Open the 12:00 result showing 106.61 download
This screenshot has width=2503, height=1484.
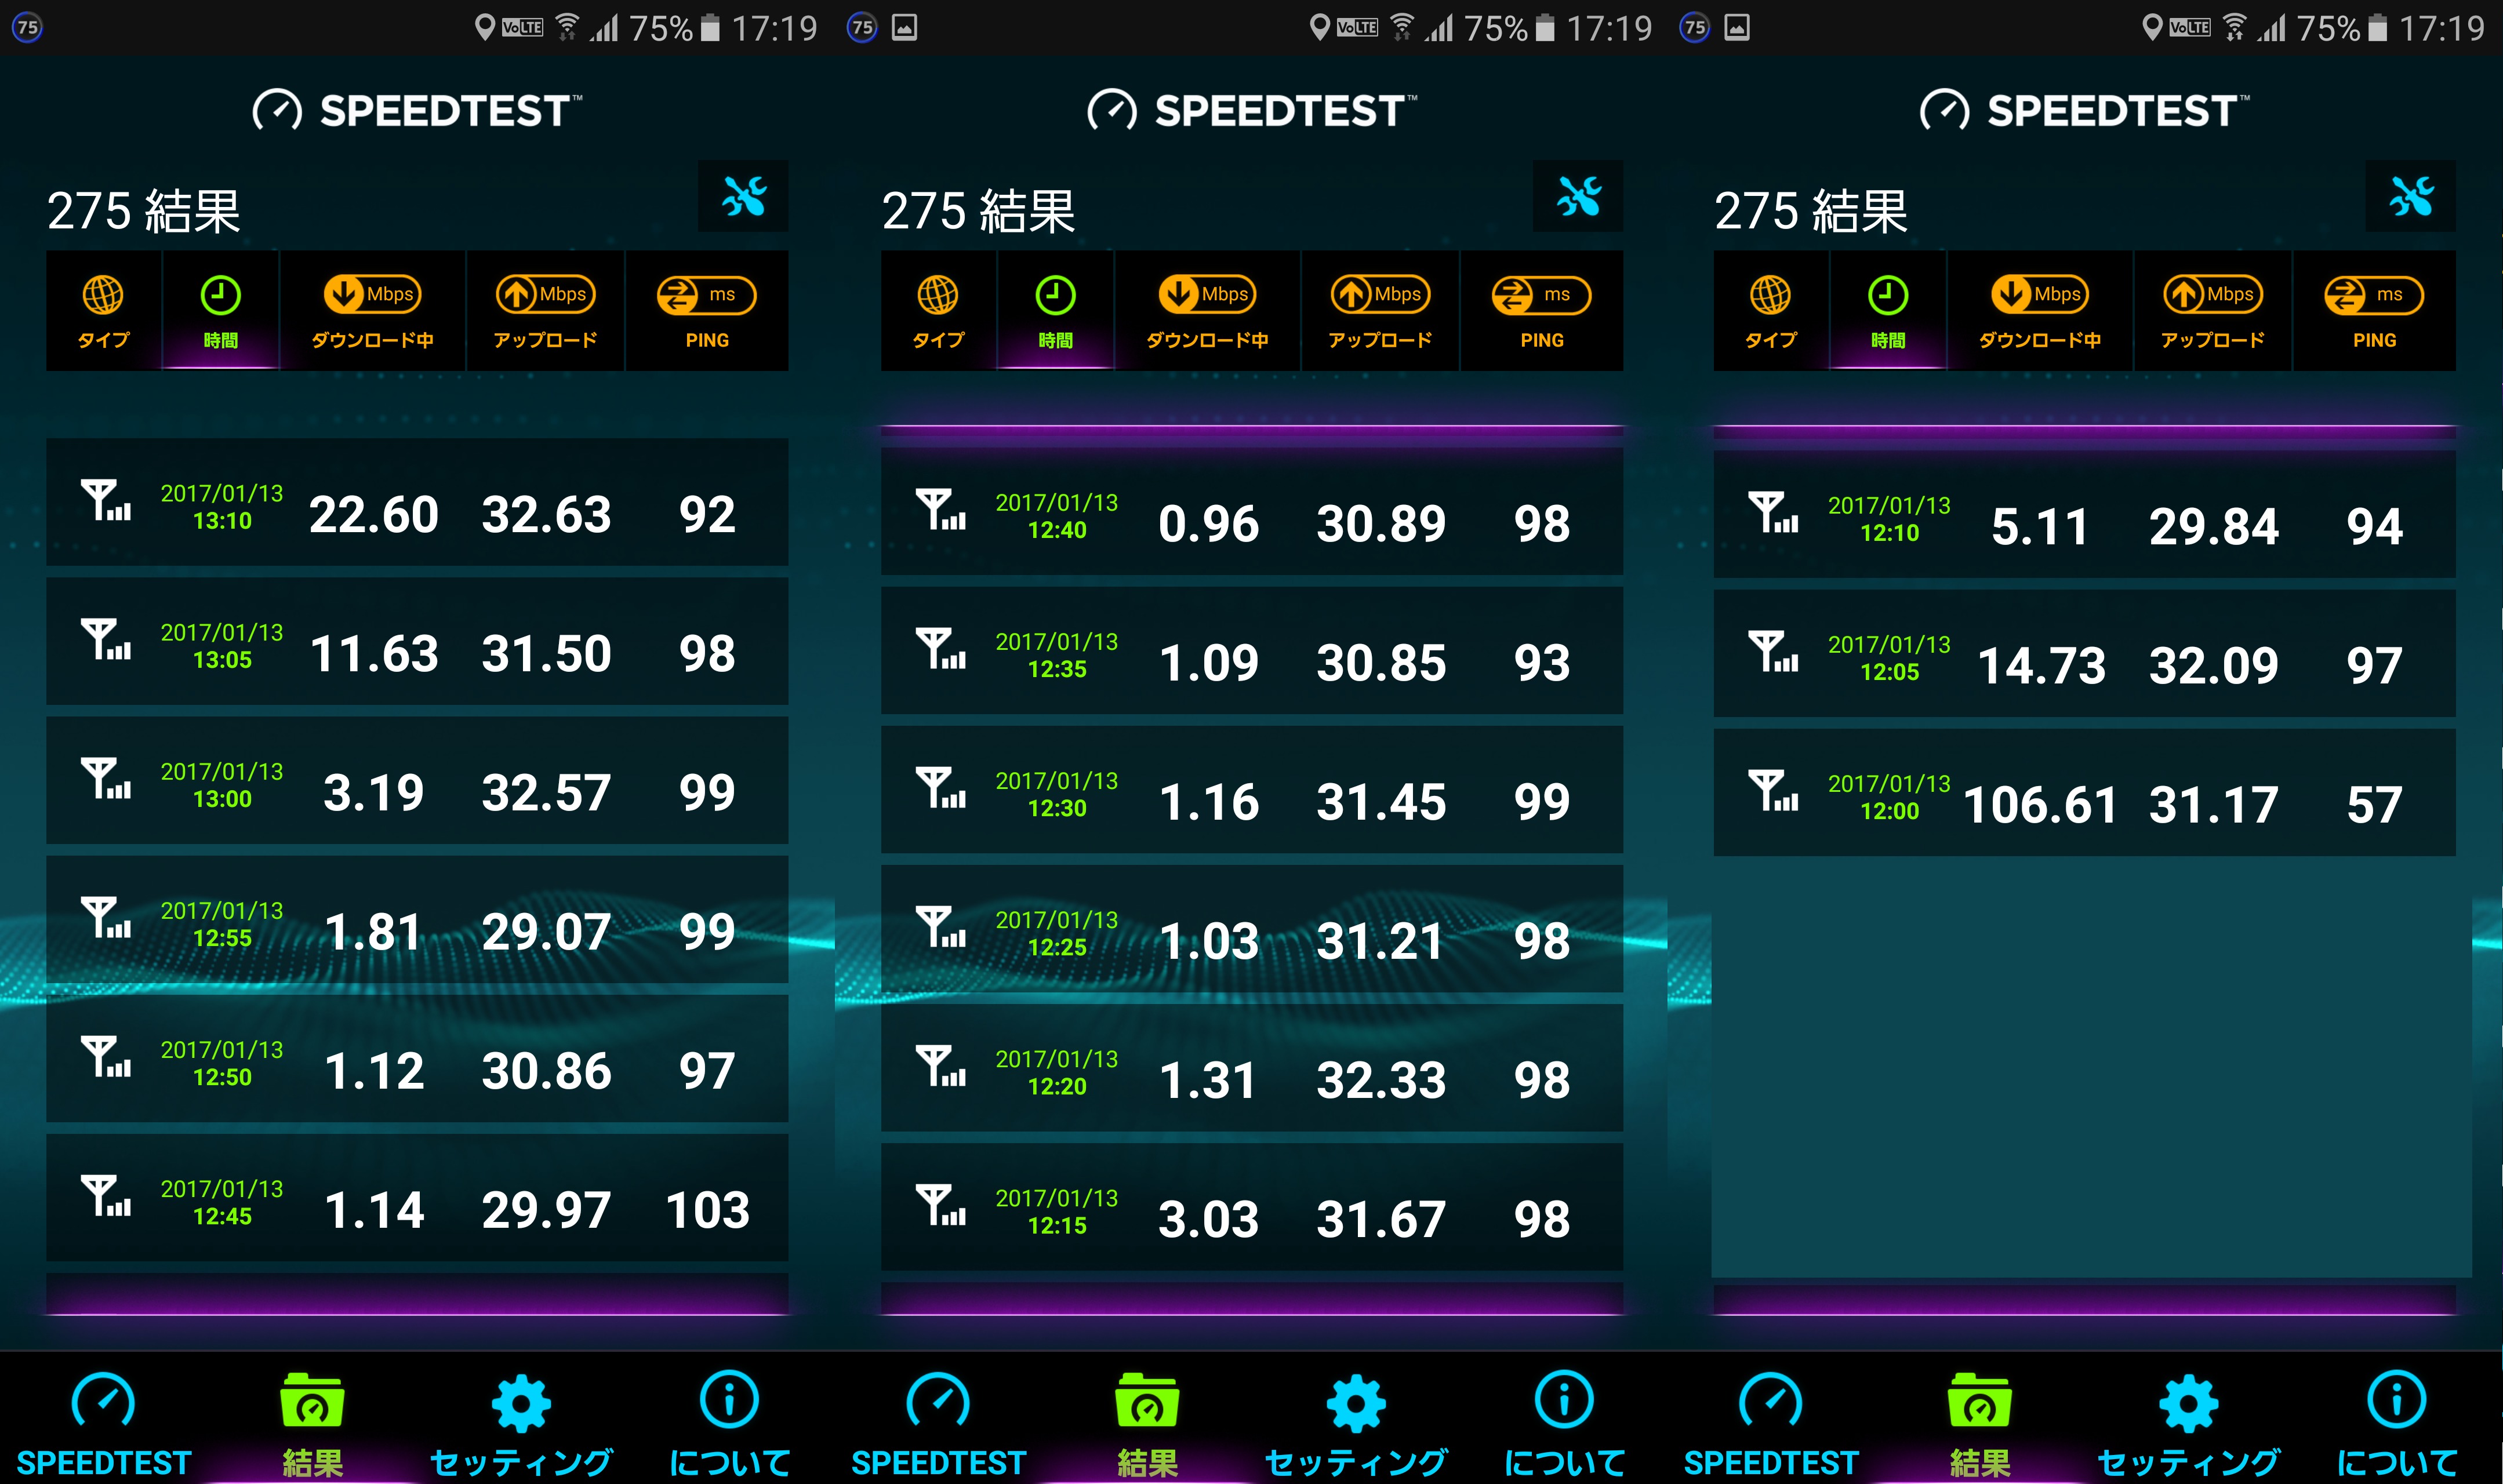click(2084, 792)
